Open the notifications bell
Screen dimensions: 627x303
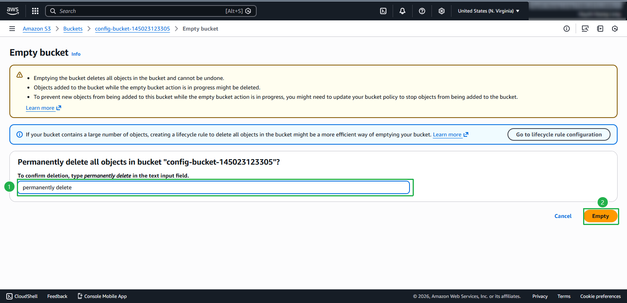(402, 11)
